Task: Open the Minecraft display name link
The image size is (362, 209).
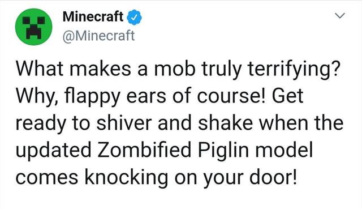Action: pos(93,16)
